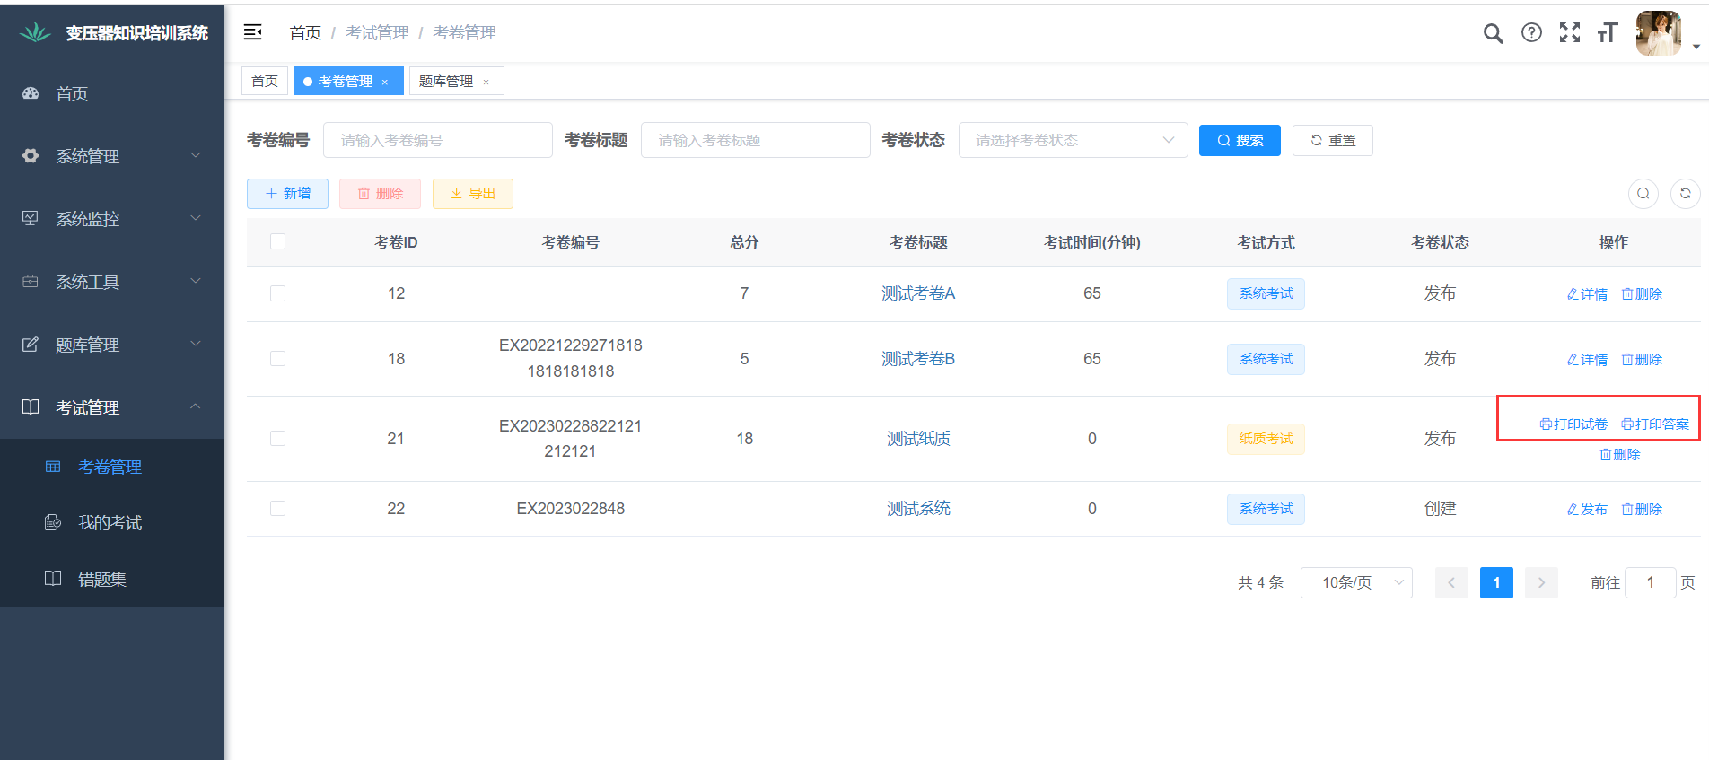1709x760 pixels.
Task: Click the blue 搜索 button
Action: click(1240, 140)
